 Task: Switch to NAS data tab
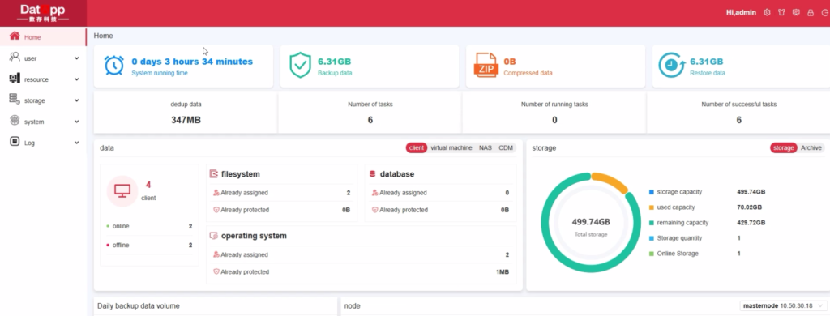pyautogui.click(x=486, y=147)
